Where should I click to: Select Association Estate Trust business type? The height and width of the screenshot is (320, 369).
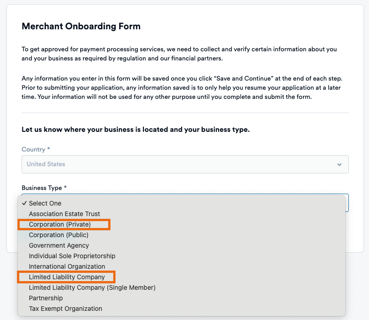click(x=64, y=214)
